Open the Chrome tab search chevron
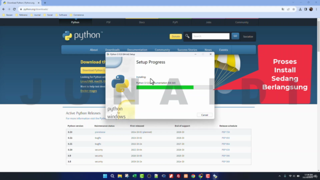This screenshot has width=320, height=180. (293, 2)
